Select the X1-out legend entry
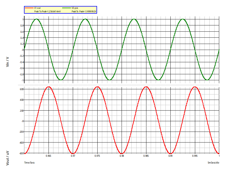 37,8
